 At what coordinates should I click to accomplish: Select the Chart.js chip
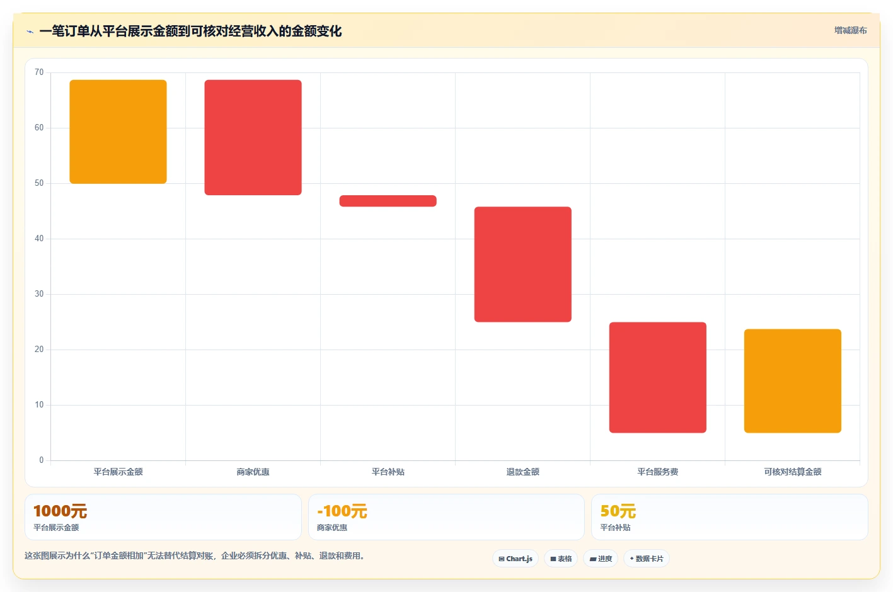516,559
